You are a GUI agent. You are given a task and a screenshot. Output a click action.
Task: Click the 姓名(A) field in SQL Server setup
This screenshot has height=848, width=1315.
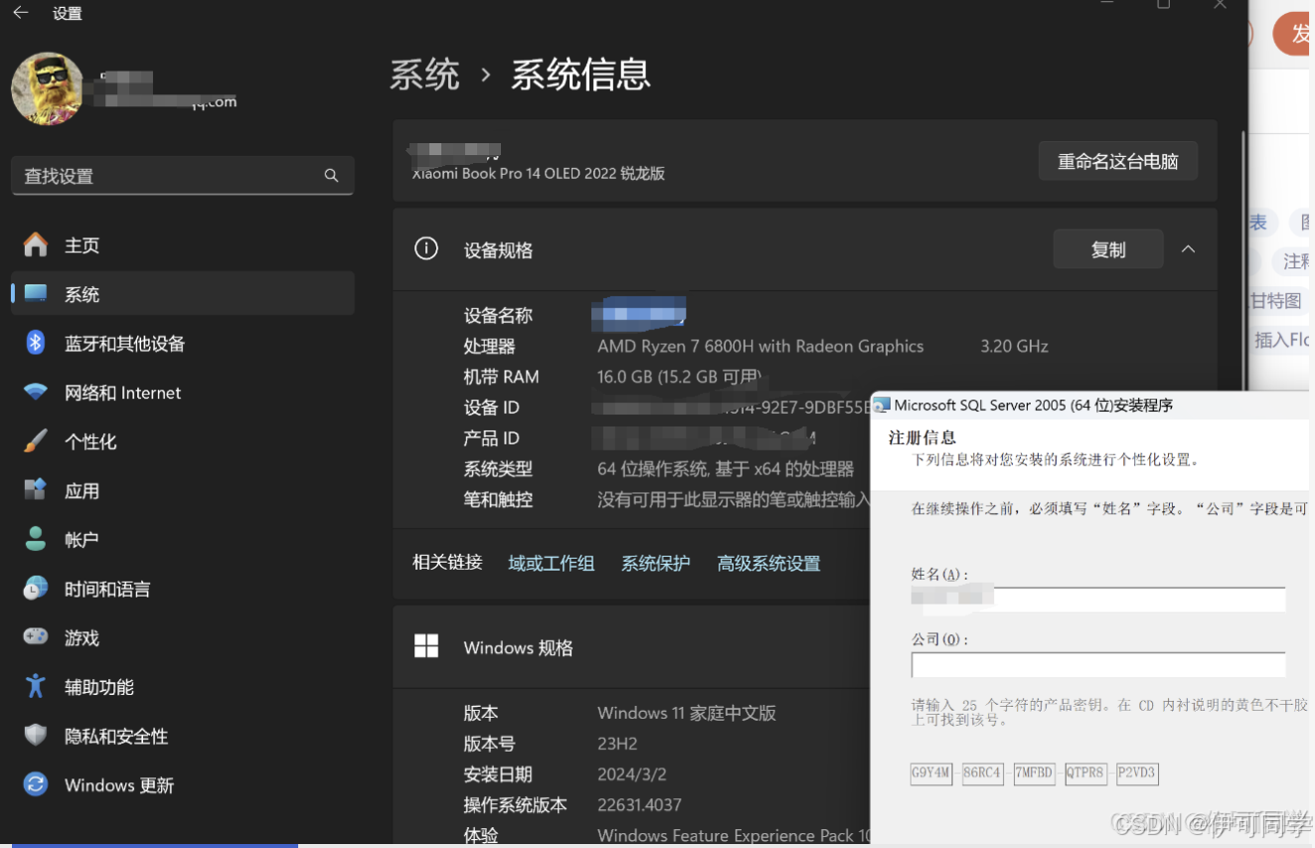click(1098, 598)
